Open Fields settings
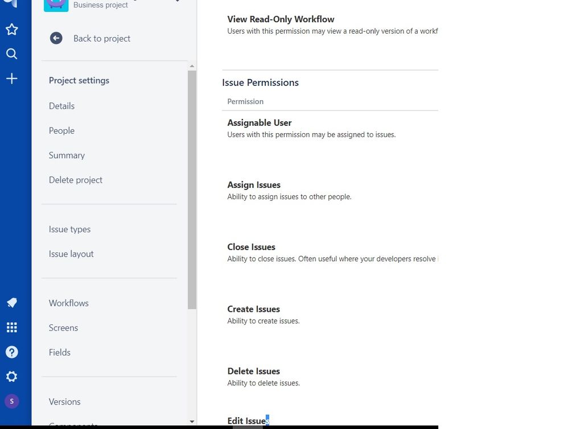The height and width of the screenshot is (429, 568). (x=59, y=352)
